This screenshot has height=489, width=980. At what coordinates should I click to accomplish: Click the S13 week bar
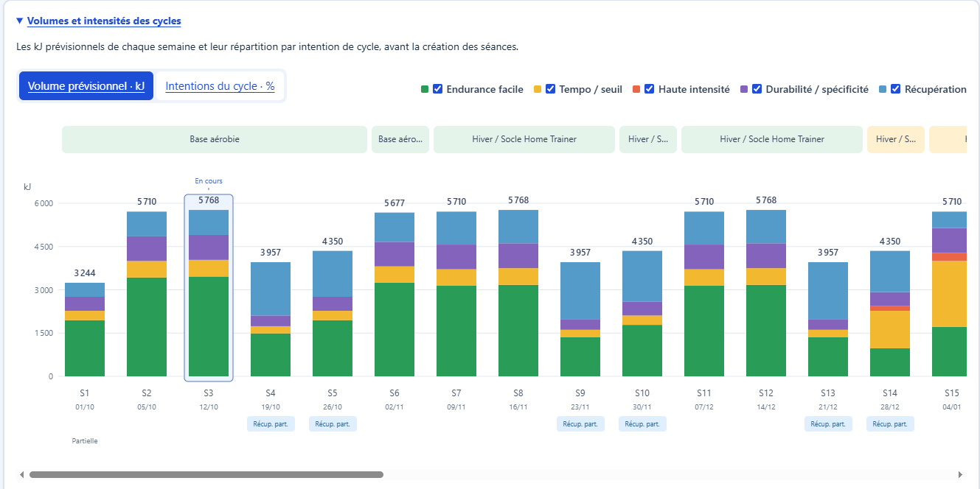click(828, 319)
